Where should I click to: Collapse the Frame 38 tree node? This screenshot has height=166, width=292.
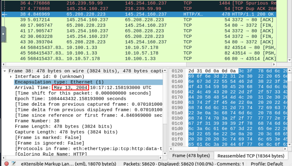(x=5, y=71)
